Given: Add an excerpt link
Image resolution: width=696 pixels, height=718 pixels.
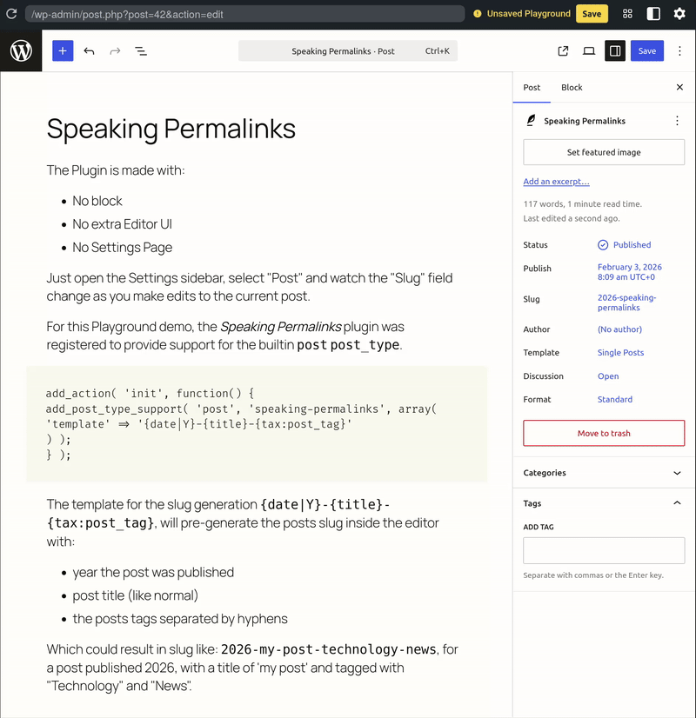Looking at the screenshot, I should 556,182.
